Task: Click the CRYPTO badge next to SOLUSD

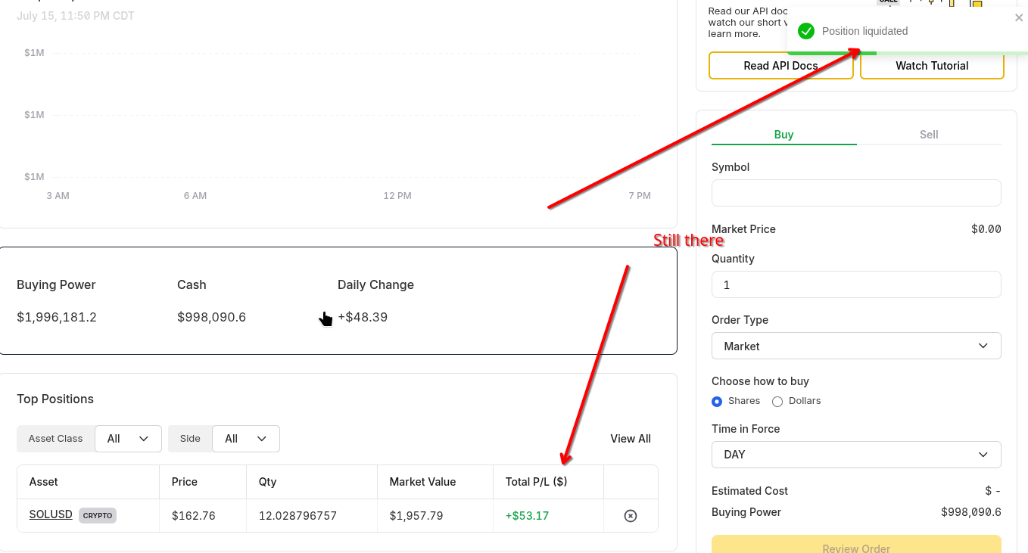Action: [98, 516]
